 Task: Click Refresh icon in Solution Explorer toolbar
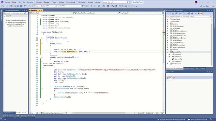187,13
